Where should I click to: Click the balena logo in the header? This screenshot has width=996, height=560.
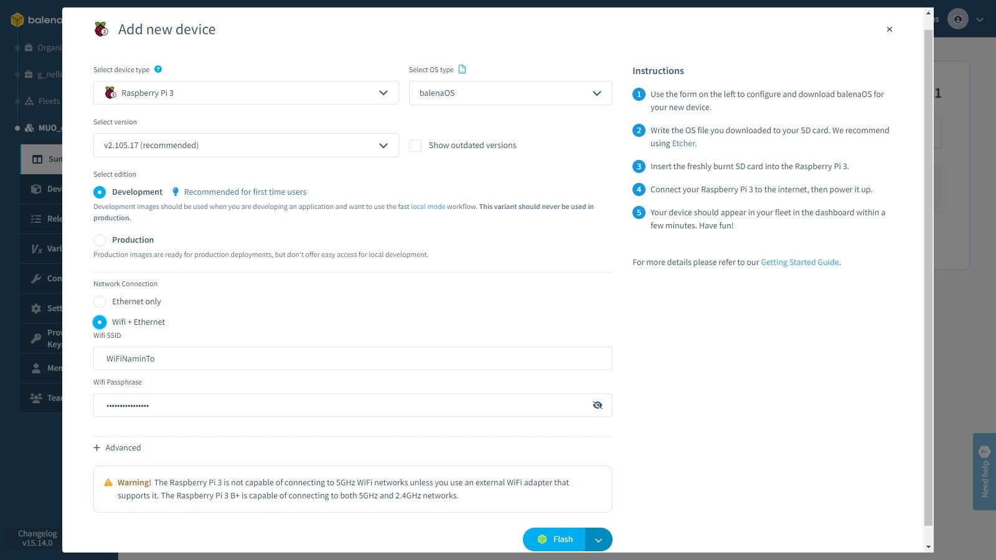pyautogui.click(x=36, y=20)
